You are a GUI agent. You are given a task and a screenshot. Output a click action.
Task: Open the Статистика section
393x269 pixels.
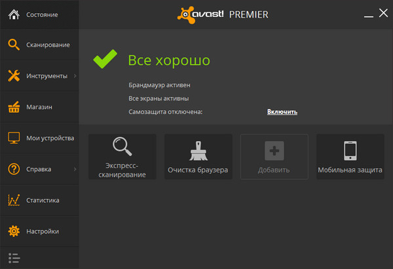(x=39, y=200)
